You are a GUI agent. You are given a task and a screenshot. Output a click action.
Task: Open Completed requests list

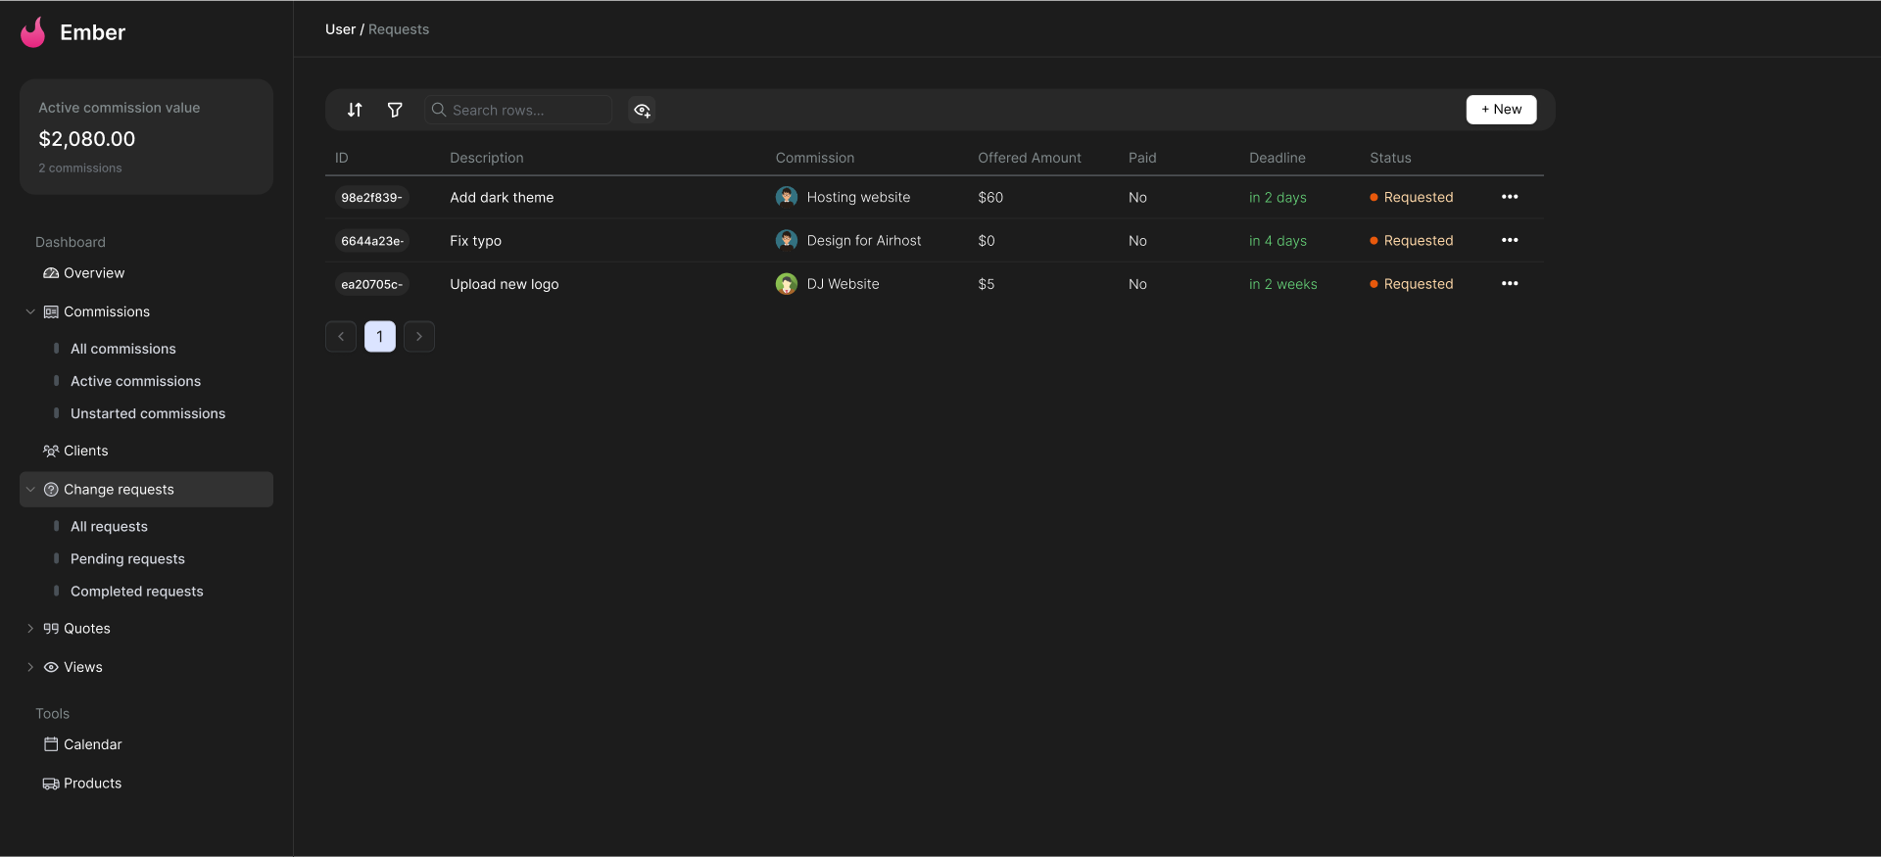click(137, 592)
